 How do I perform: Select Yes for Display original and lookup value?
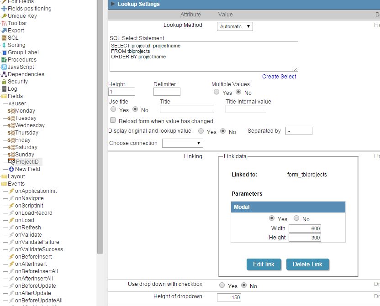201,131
